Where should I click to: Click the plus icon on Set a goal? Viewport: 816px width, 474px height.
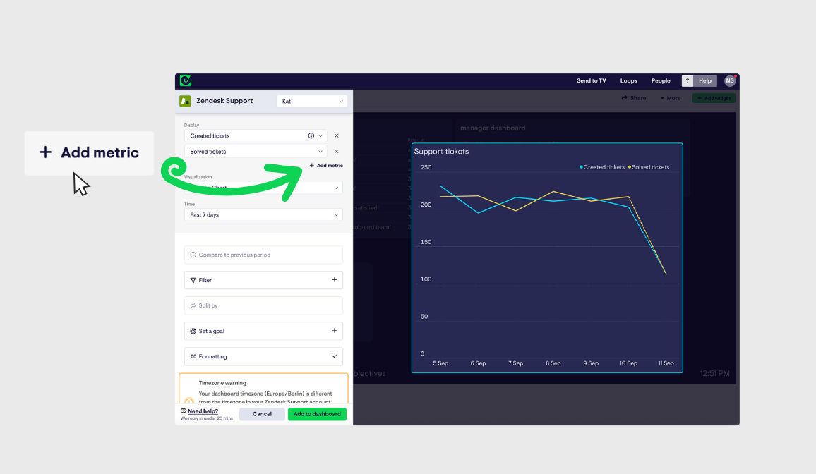pyautogui.click(x=334, y=331)
